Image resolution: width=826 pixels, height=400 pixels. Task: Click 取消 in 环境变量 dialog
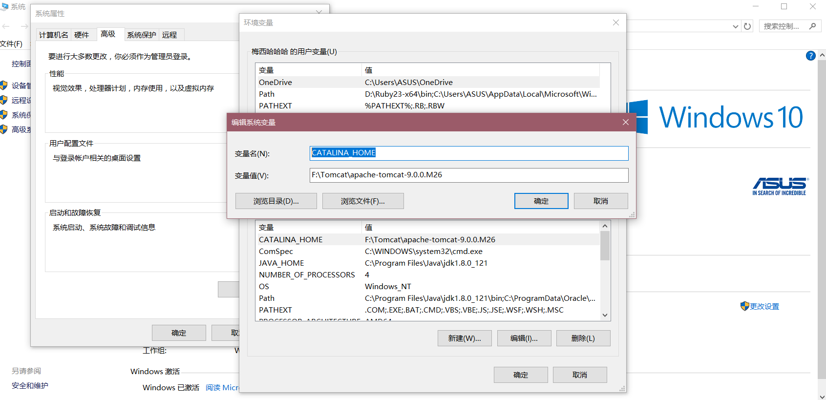pyautogui.click(x=580, y=375)
